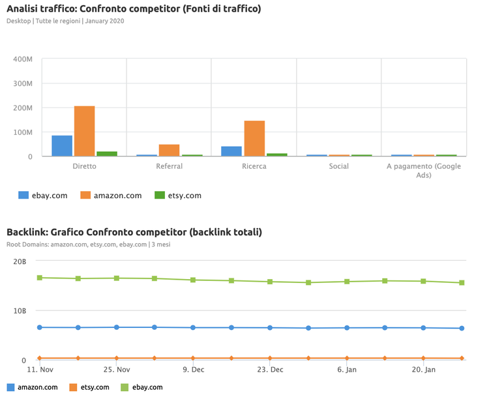Click the Root Domains subtitle text
This screenshot has width=489, height=399.
pyautogui.click(x=89, y=244)
